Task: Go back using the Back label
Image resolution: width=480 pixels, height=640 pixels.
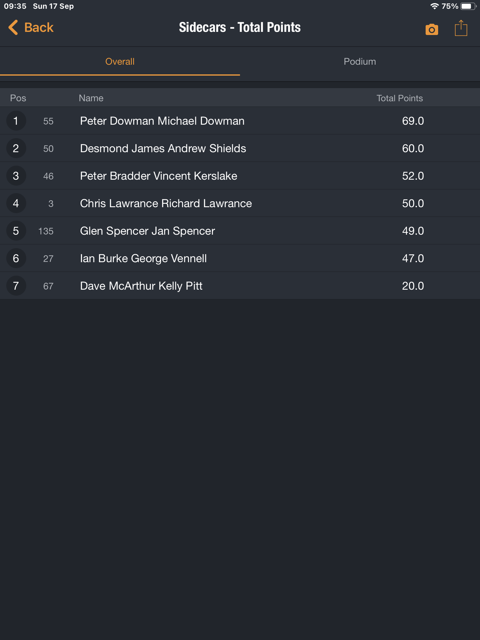Action: (x=39, y=27)
